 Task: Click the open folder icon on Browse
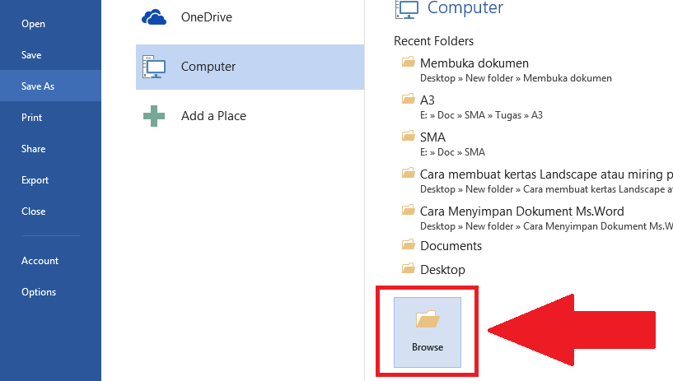428,319
